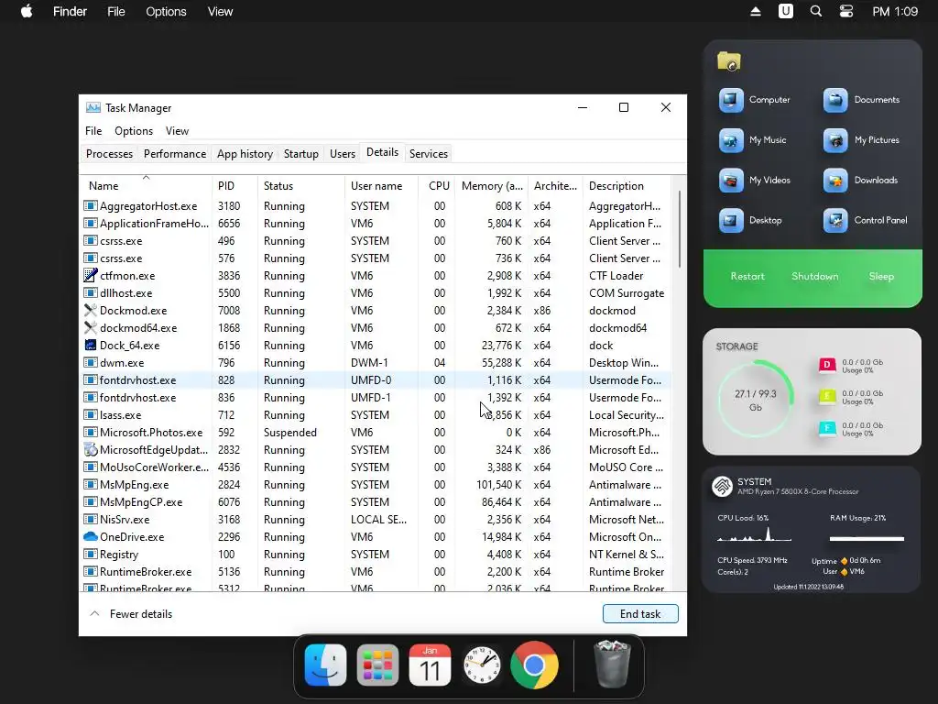Click the Dockmod.exe process icon
Screen dimensions: 938x704
(91, 310)
